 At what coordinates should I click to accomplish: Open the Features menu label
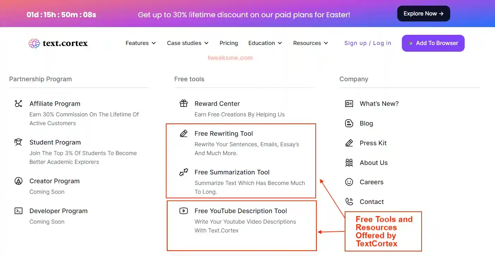(137, 43)
